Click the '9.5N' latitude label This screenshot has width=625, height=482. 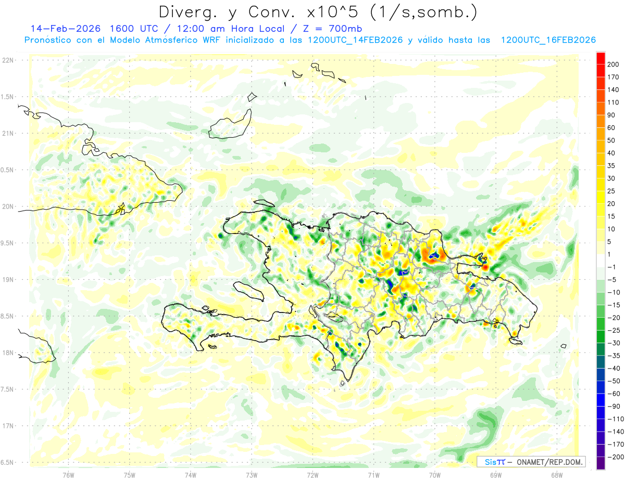tap(8, 243)
